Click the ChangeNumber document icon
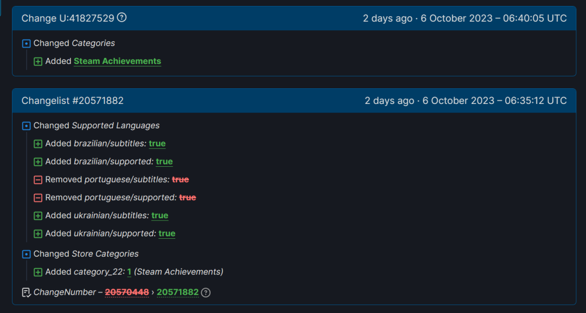 point(26,292)
